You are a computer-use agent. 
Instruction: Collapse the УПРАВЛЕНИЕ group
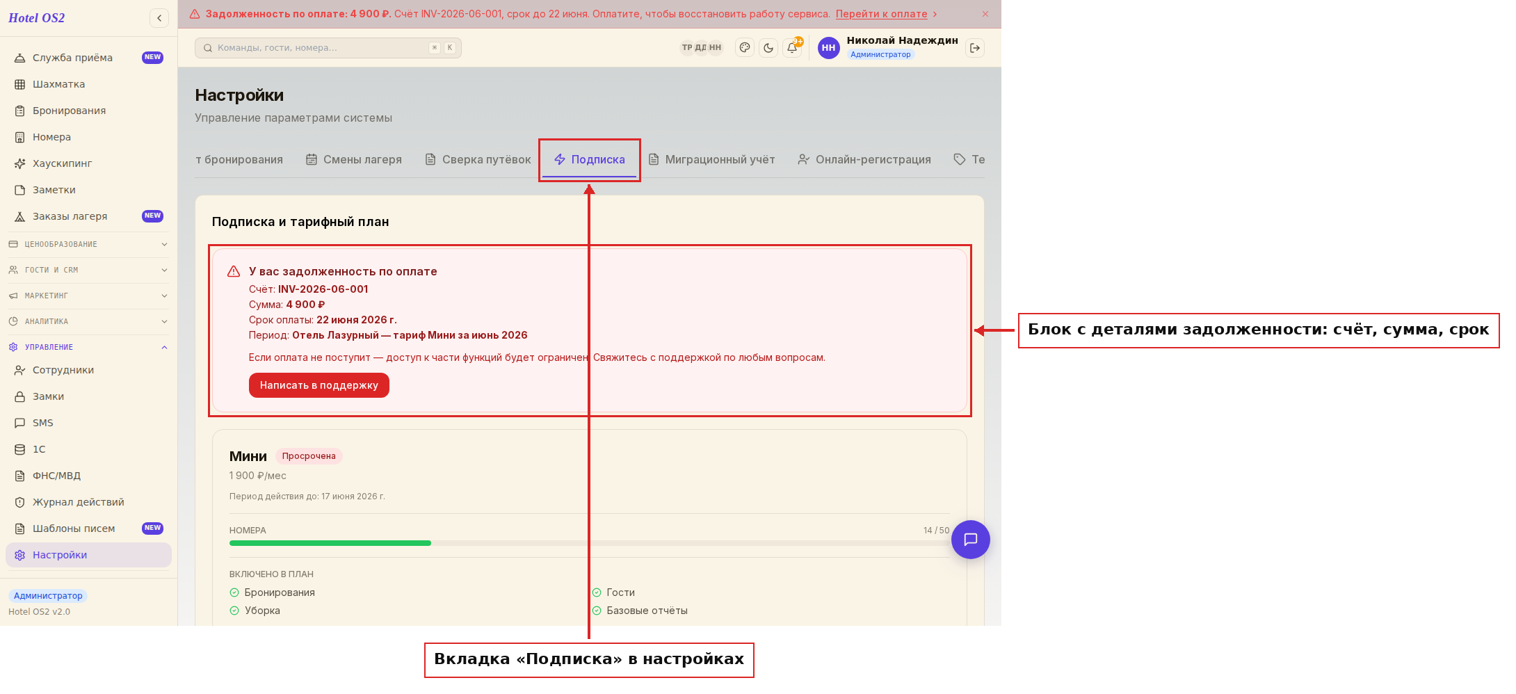[88, 347]
